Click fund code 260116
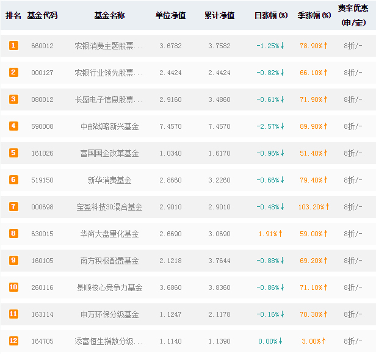Viewport: 376px width, 354px height. pos(43,287)
